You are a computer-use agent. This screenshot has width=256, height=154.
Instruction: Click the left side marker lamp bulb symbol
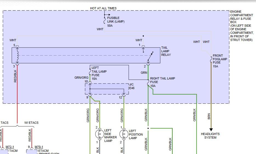coord(99,134)
